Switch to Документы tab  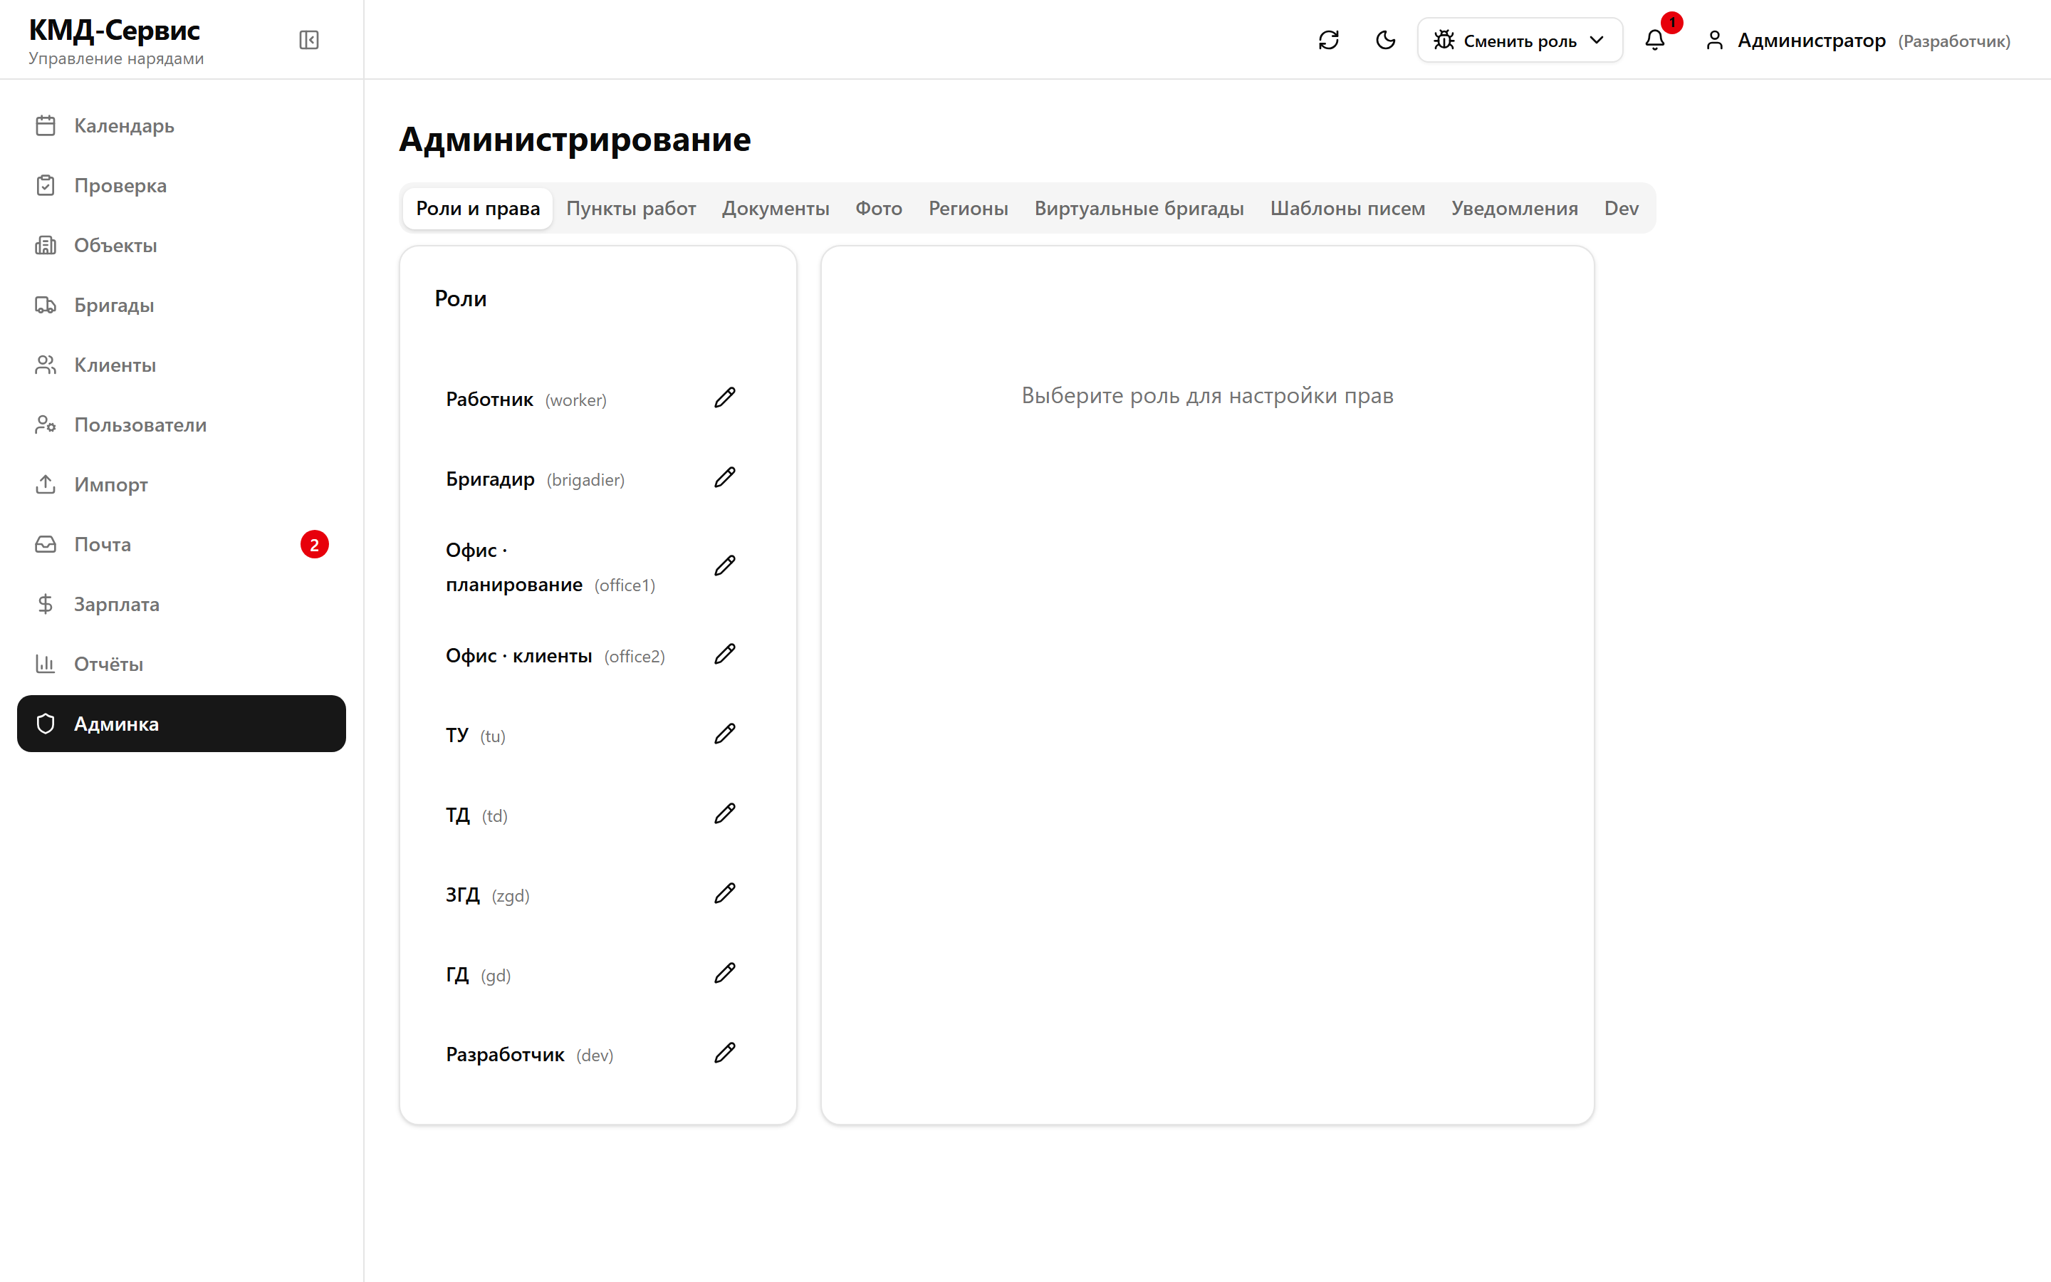click(x=776, y=209)
